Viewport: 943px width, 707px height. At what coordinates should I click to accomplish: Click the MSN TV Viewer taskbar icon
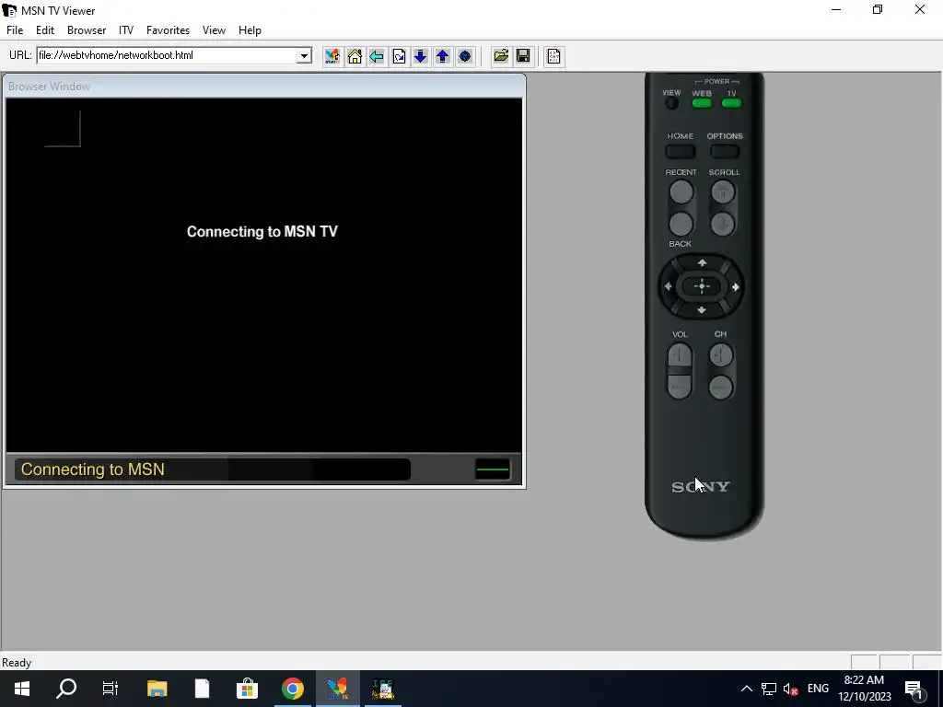coord(337,689)
